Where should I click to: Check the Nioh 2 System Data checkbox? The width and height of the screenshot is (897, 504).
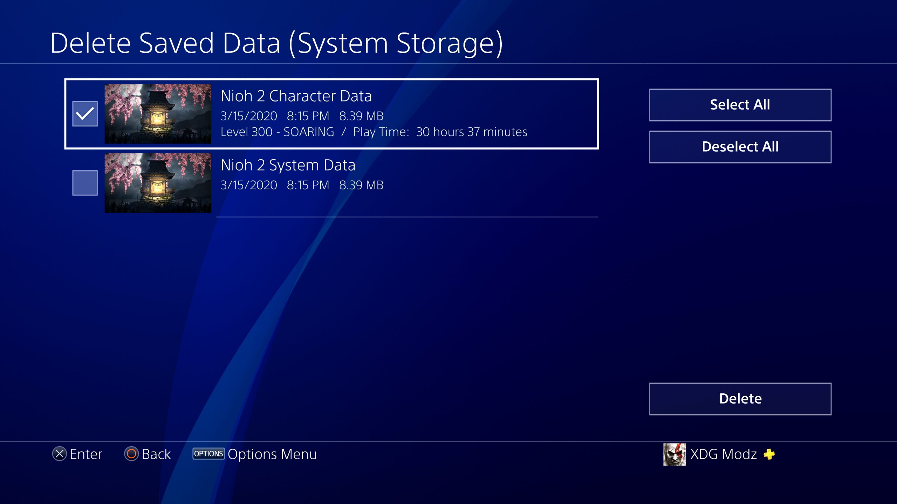pyautogui.click(x=85, y=183)
